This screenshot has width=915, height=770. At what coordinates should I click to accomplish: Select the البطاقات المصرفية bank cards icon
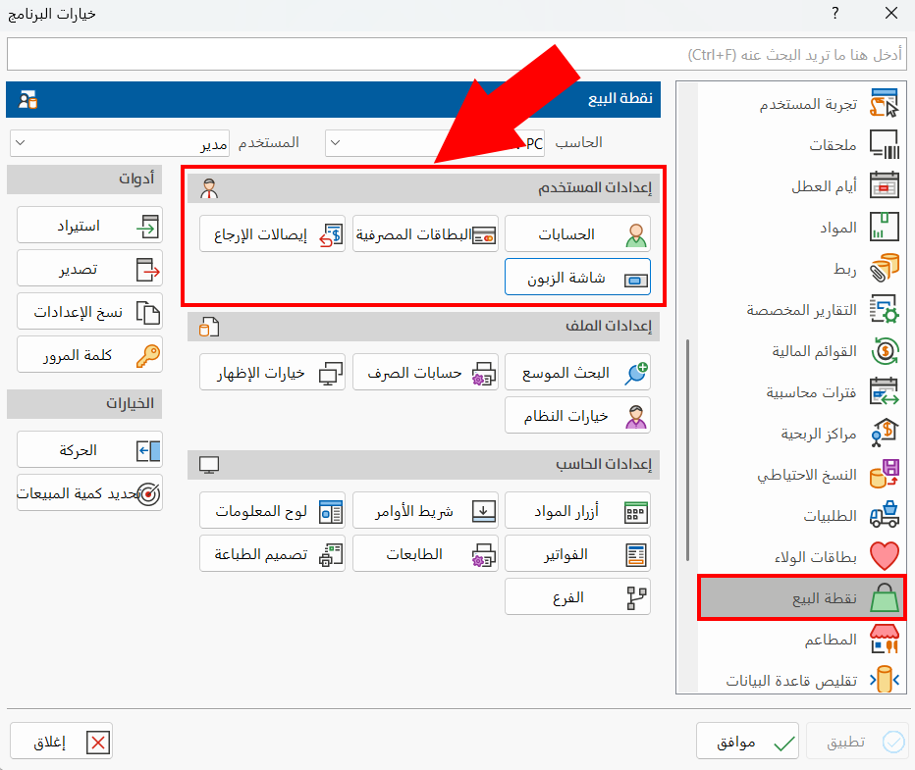(425, 233)
